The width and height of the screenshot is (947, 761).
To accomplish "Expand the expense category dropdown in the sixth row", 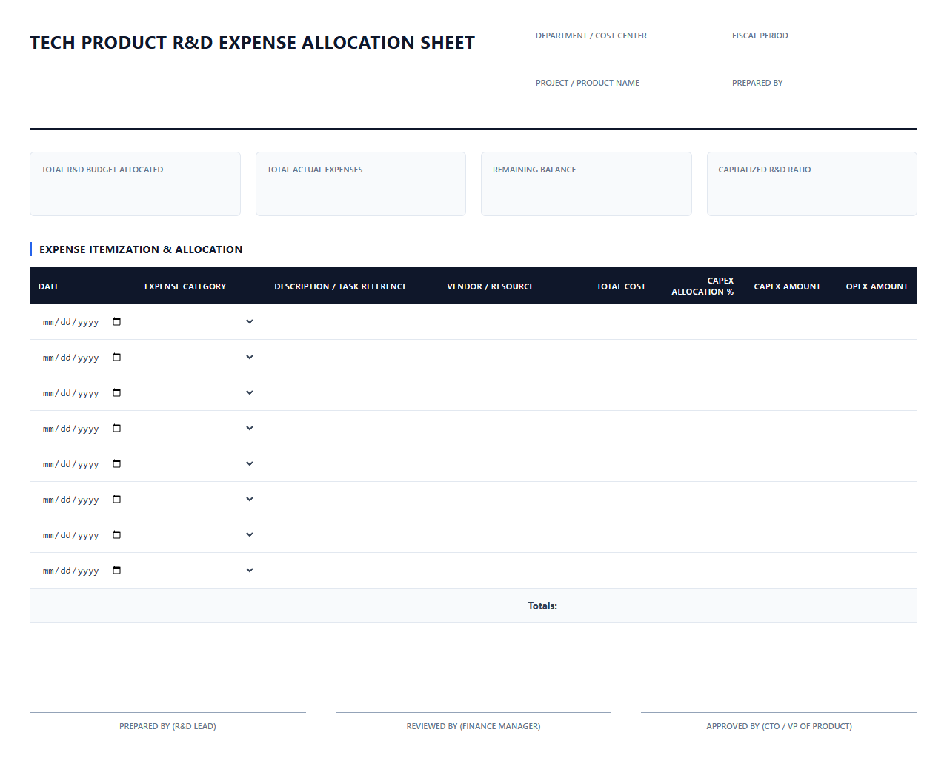I will coord(200,500).
